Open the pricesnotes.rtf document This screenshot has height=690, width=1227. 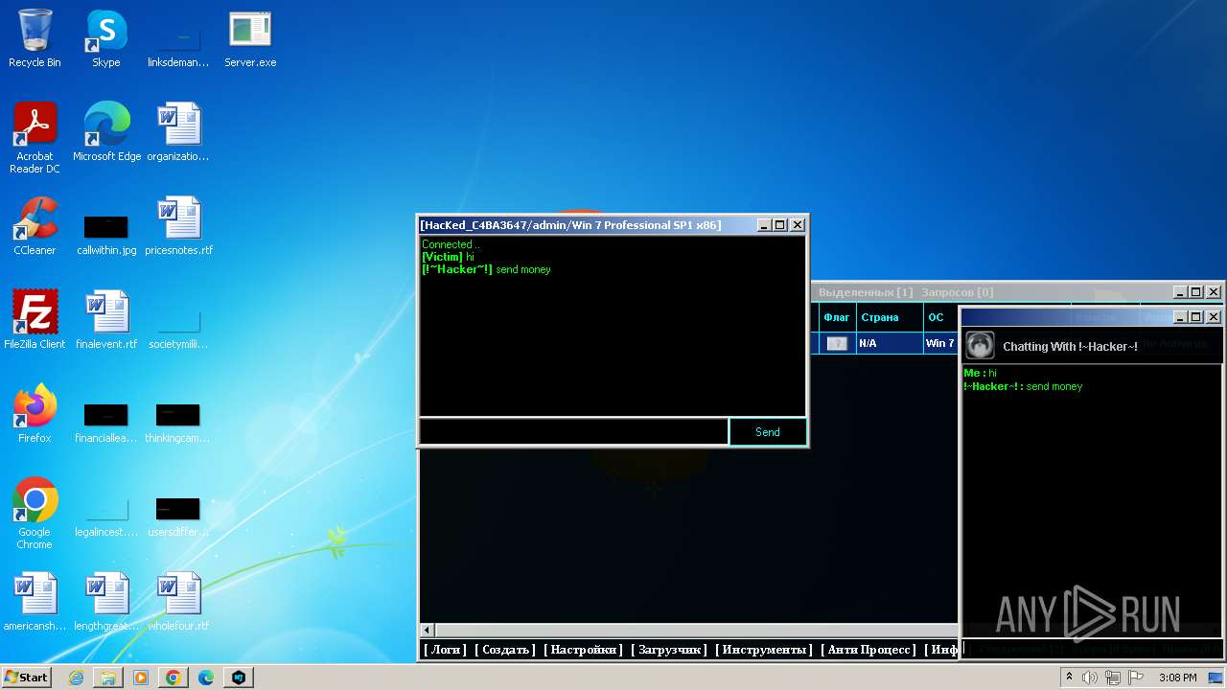point(178,226)
